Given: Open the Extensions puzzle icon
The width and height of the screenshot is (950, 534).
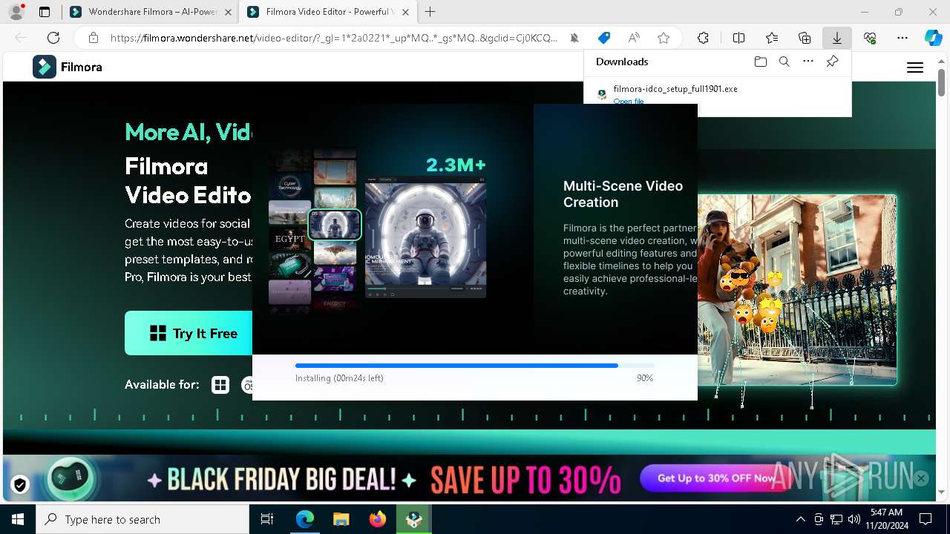Looking at the screenshot, I should (x=703, y=38).
